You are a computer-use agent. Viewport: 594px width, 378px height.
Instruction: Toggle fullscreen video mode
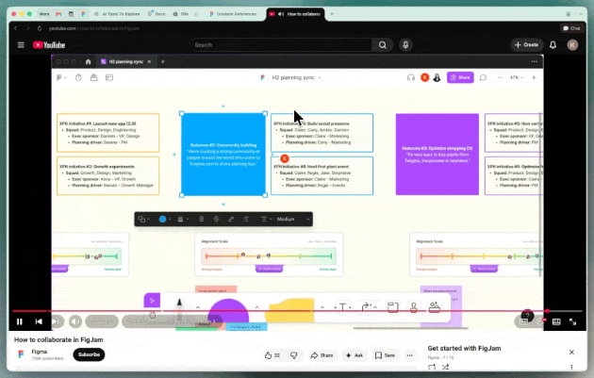tap(573, 321)
